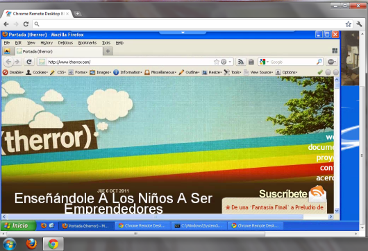
Task: Expand remote desktop top drop-down handle
Action: click(x=183, y=33)
